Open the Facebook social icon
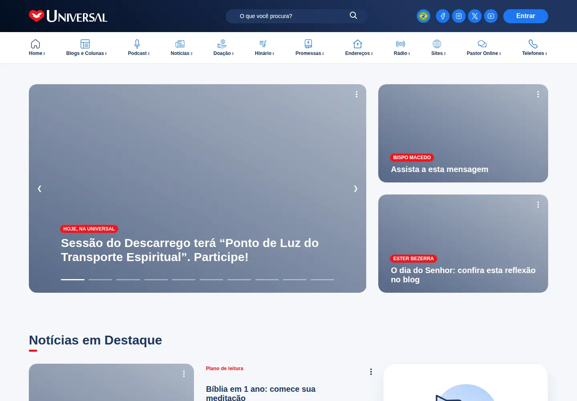This screenshot has width=577, height=401. coord(443,16)
